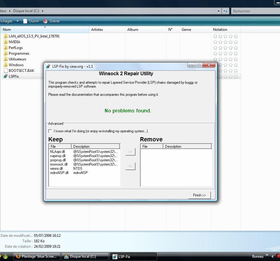This screenshot has width=280, height=261.
Task: Sort by the N° column header
Action: click(x=173, y=30)
